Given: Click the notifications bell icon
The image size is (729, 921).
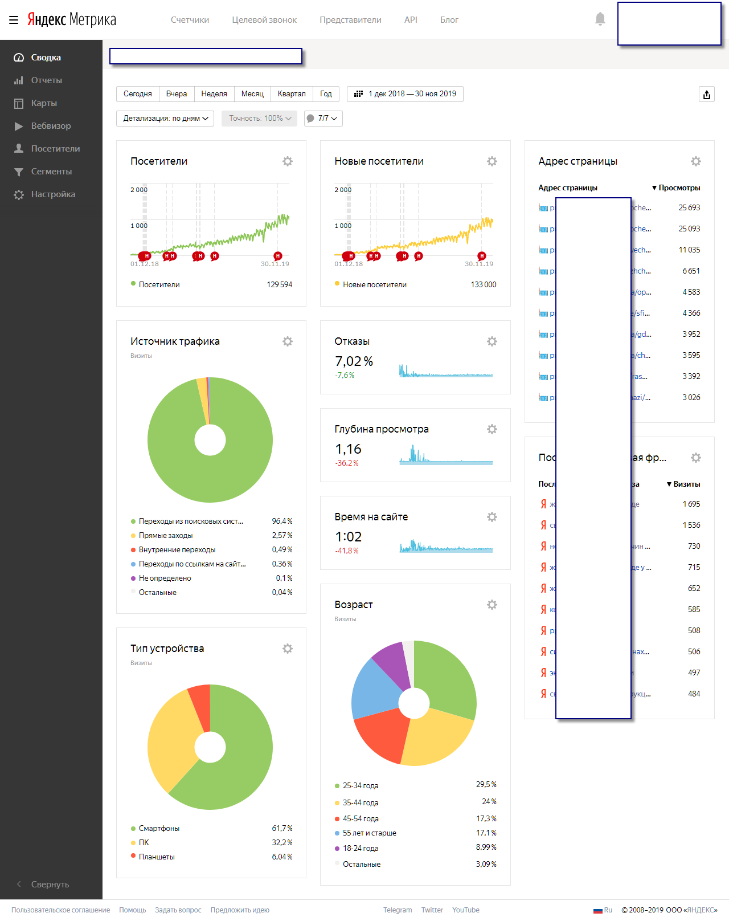Looking at the screenshot, I should [x=600, y=19].
